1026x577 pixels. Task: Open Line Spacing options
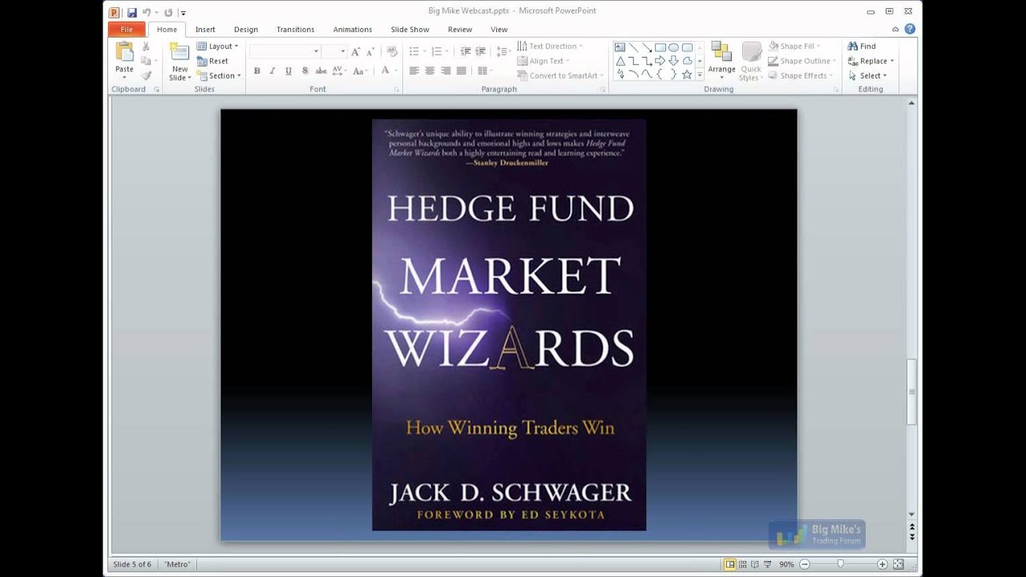503,51
